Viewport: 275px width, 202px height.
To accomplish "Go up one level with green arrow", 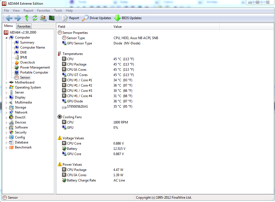I will coord(27,18).
